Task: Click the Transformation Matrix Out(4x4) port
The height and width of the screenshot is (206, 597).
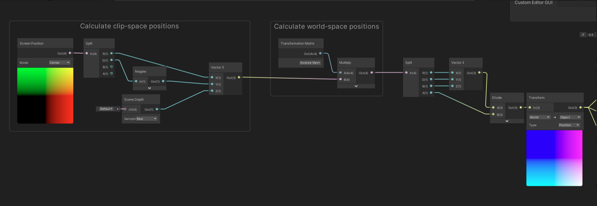Action: click(x=320, y=53)
